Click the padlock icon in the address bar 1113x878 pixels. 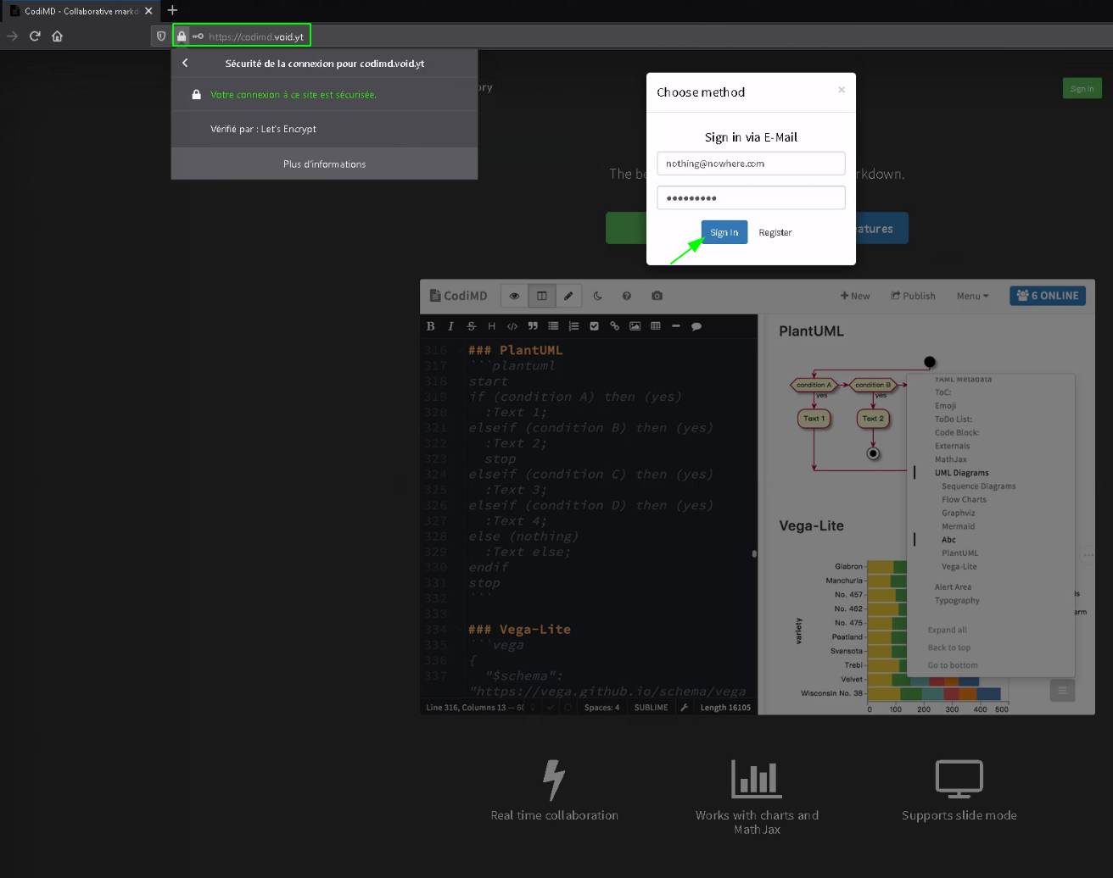(182, 36)
